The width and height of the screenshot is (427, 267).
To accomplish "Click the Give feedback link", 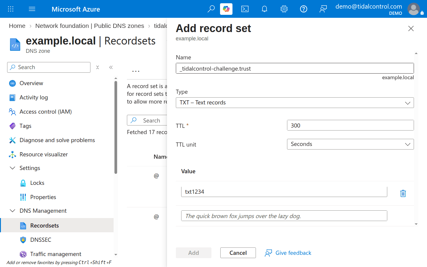I will coord(288,253).
